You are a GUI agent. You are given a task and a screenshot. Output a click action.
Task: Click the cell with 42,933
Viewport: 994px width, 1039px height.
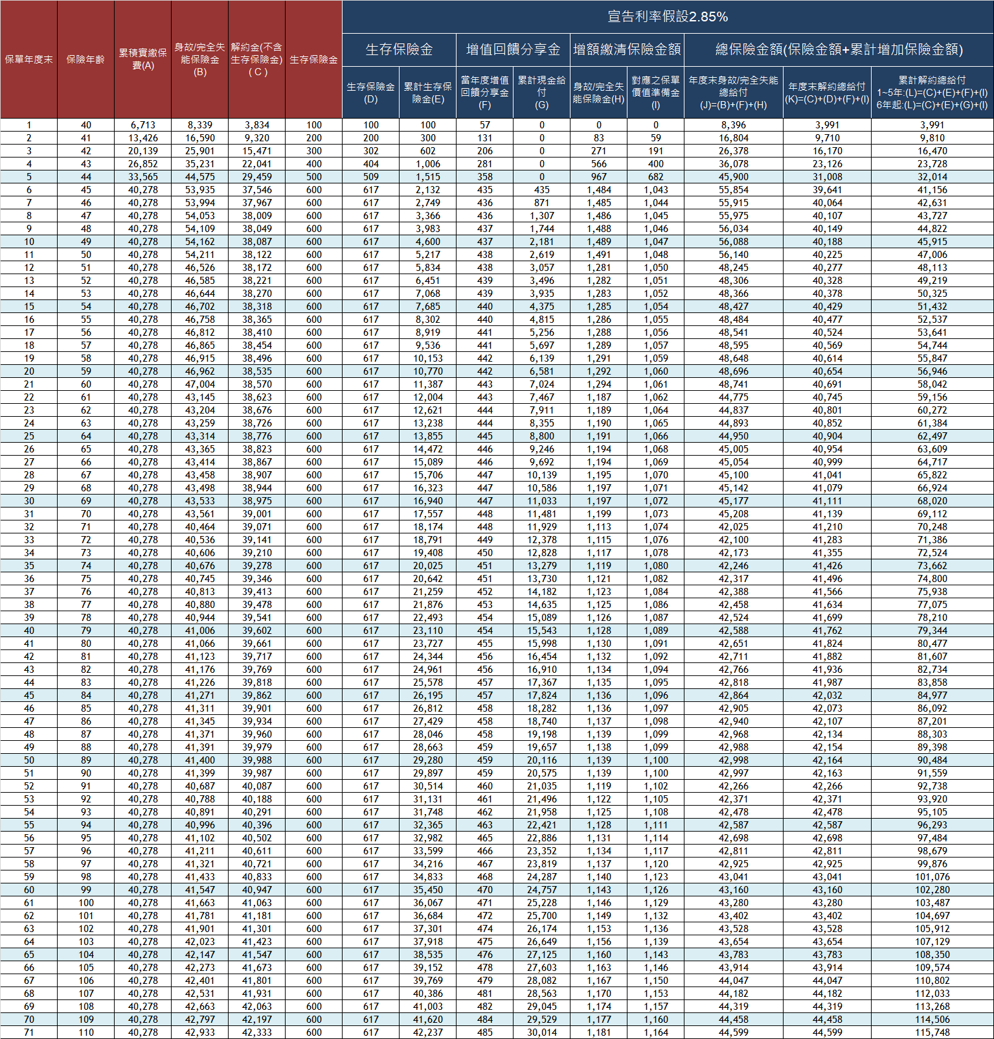tap(199, 1033)
